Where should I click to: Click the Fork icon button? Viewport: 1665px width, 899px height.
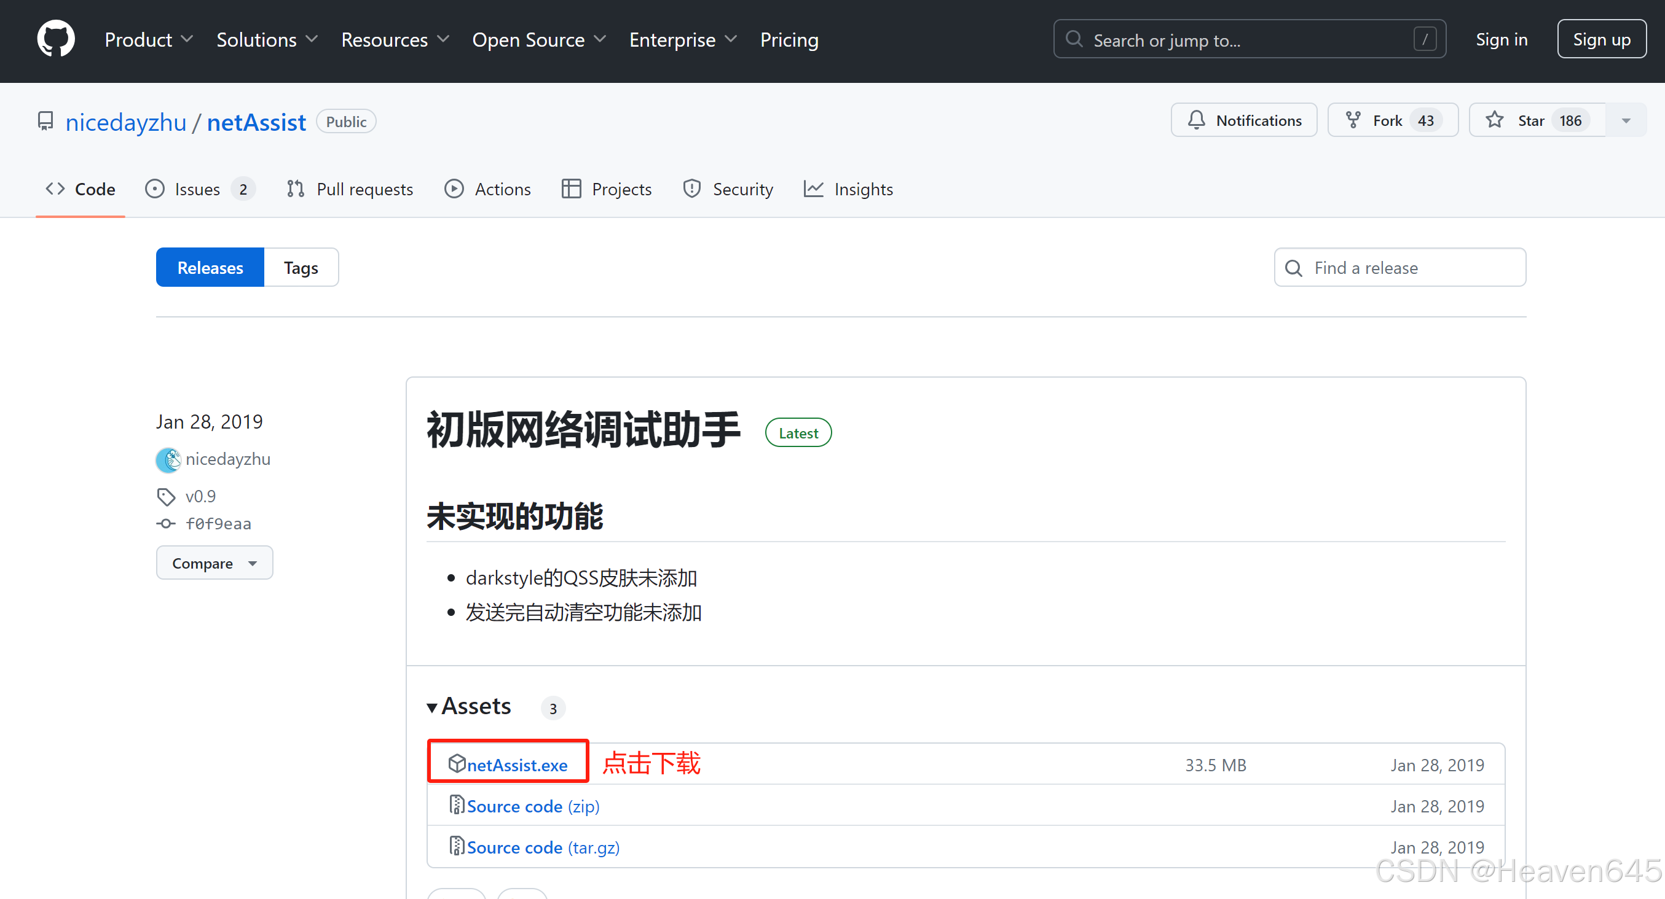(1353, 120)
